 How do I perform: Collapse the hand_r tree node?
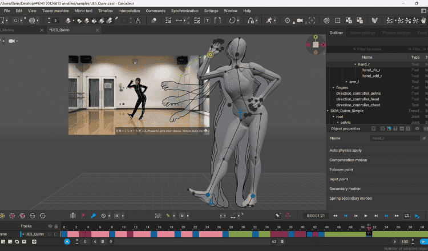(x=355, y=64)
